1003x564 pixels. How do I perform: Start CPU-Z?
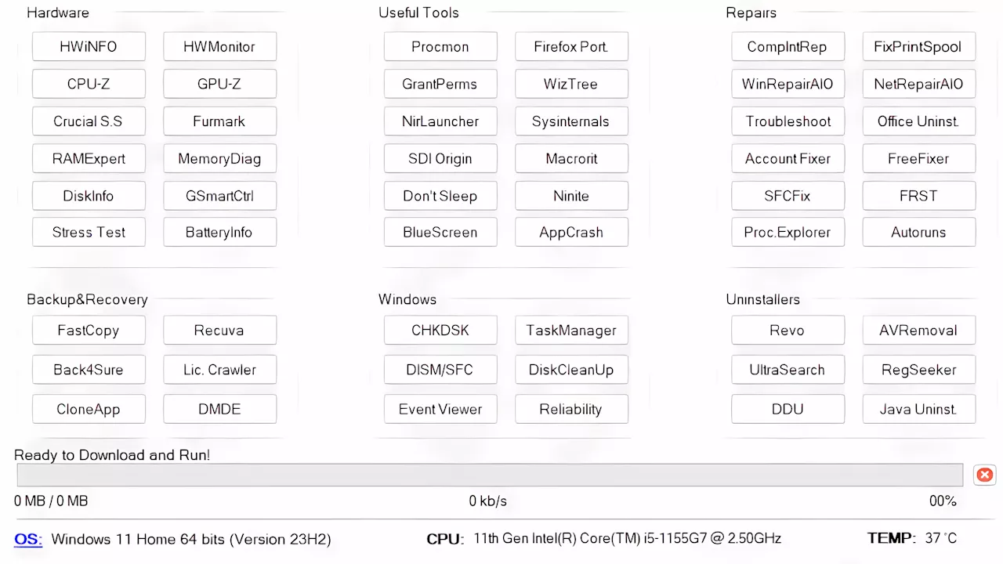[89, 84]
